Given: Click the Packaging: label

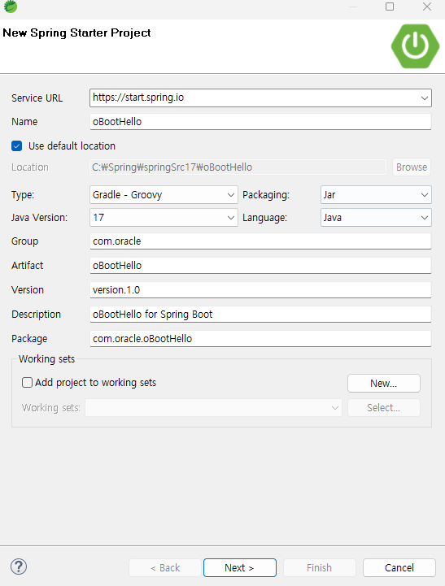Looking at the screenshot, I should click(266, 195).
